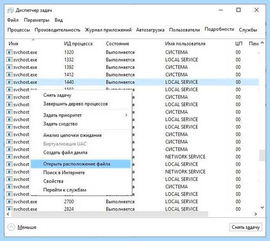Select PID cell 2700
The image size is (270, 241).
pos(69,201)
